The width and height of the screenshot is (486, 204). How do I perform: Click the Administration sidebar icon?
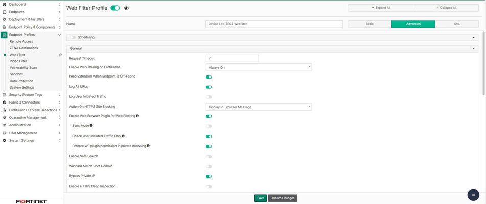tap(4, 125)
